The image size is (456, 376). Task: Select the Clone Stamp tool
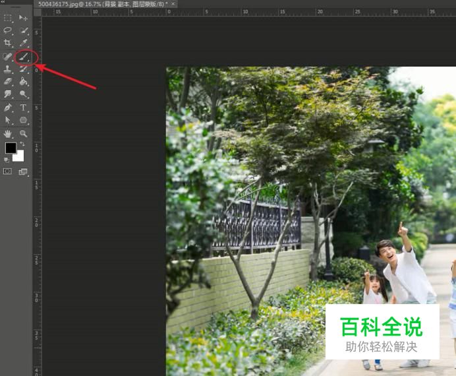(7, 69)
